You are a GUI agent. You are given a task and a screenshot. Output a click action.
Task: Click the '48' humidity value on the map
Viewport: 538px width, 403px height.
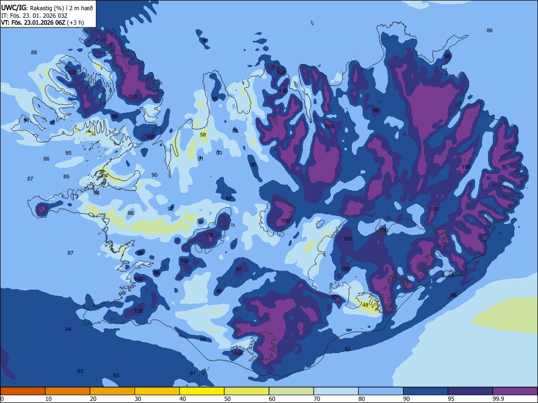pos(365,305)
